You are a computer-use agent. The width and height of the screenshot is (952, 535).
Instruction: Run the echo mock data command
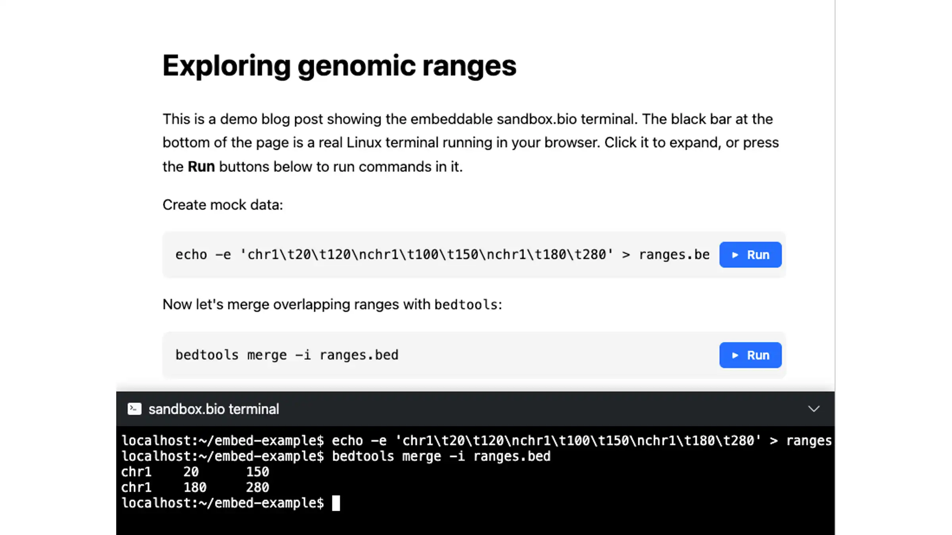pyautogui.click(x=750, y=255)
